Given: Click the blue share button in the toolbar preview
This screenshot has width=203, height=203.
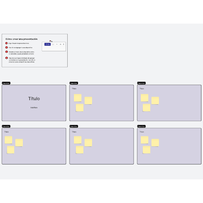Looking at the screenshot, I should click(48, 44).
